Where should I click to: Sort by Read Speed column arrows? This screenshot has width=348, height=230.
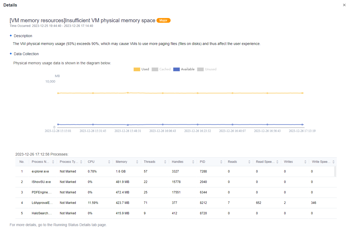coord(277,162)
